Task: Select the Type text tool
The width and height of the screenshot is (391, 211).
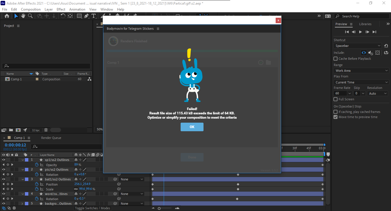Action: click(93, 16)
